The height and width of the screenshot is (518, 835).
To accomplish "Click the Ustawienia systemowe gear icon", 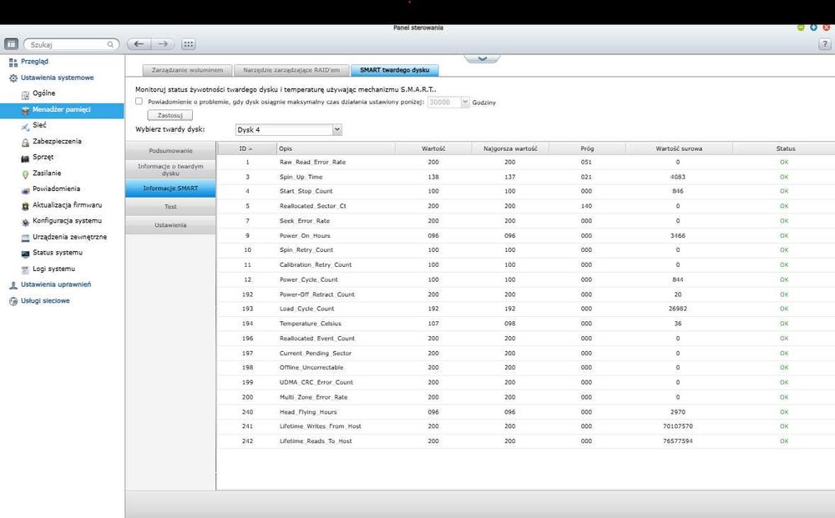I will [13, 78].
